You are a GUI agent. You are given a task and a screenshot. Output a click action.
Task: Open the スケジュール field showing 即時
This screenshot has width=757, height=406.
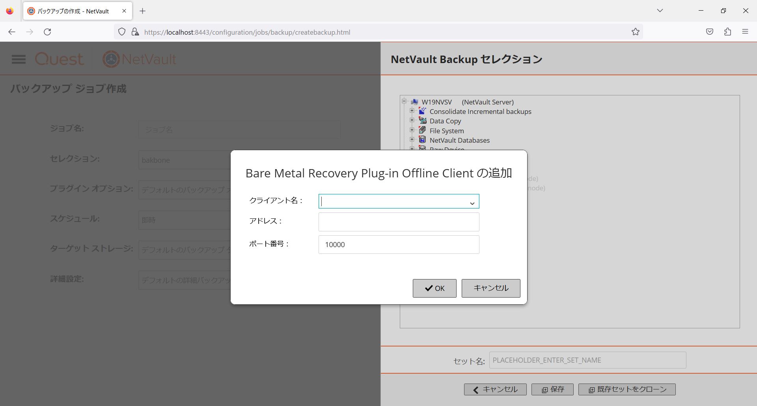pos(185,220)
